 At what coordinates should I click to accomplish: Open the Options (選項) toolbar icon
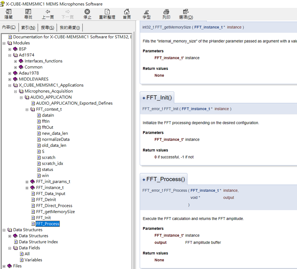click(186, 12)
